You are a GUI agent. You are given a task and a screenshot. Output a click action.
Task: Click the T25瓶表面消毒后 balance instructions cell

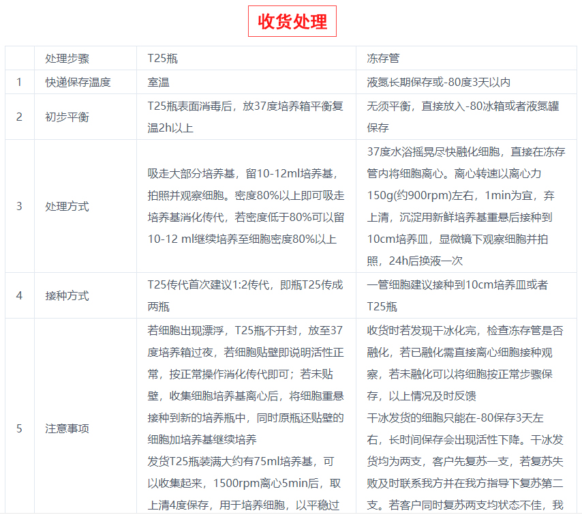[x=245, y=117]
